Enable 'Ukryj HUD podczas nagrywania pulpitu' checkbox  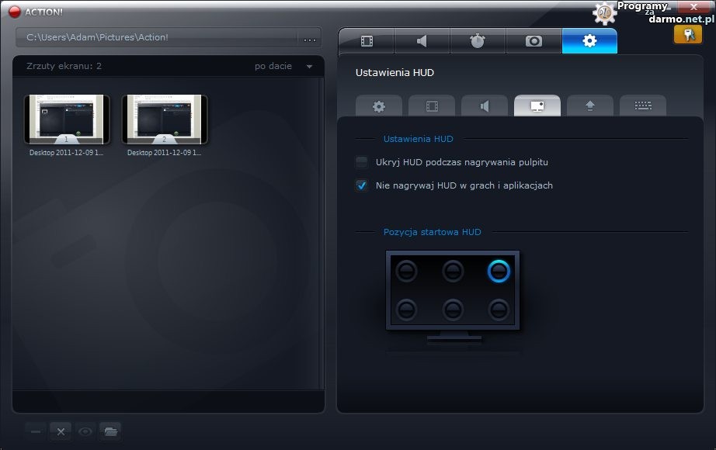pos(361,162)
